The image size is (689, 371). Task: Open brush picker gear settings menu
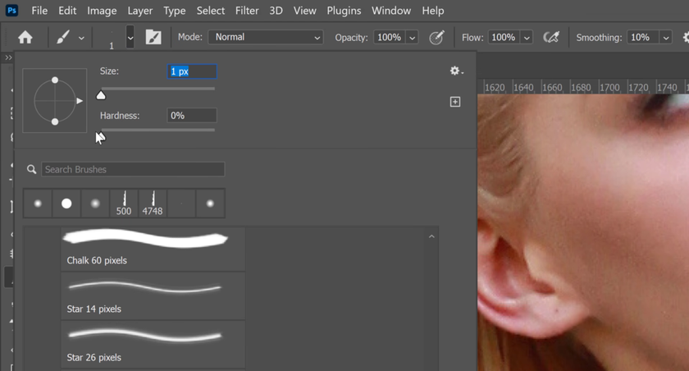coord(456,71)
